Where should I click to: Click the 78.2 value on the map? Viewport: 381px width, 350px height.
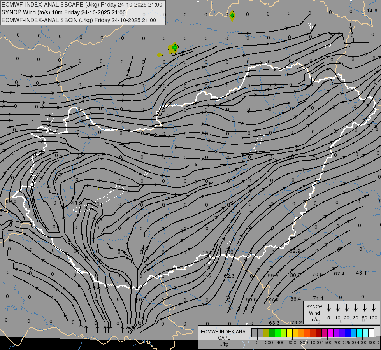click(297, 322)
